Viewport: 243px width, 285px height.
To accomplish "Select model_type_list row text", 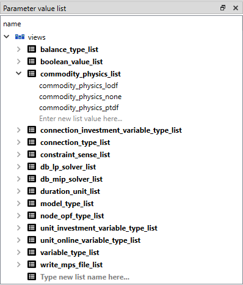I will pos(67,204).
